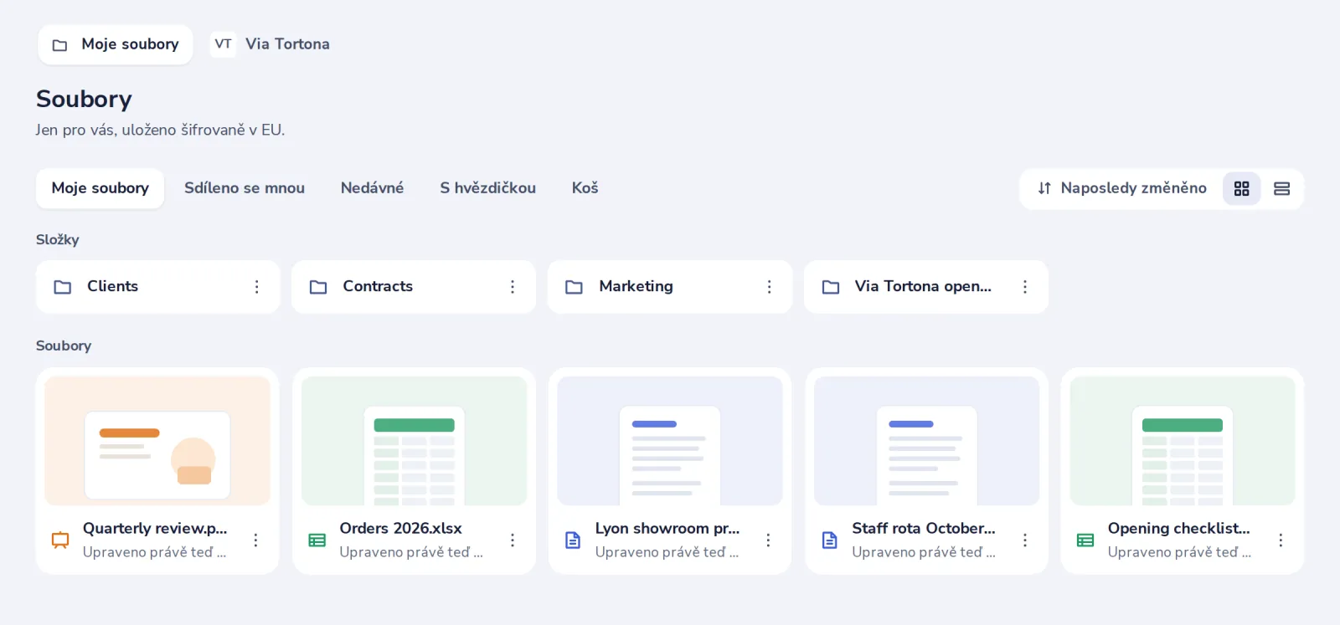Open the Staff rota October thumbnail

[926, 441]
